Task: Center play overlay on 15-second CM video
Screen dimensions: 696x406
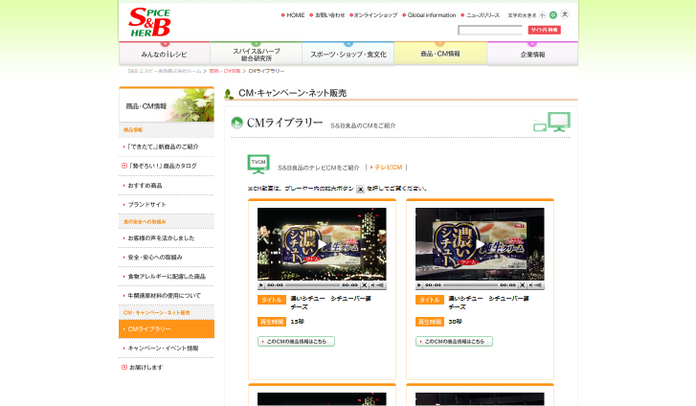Action: 322,244
